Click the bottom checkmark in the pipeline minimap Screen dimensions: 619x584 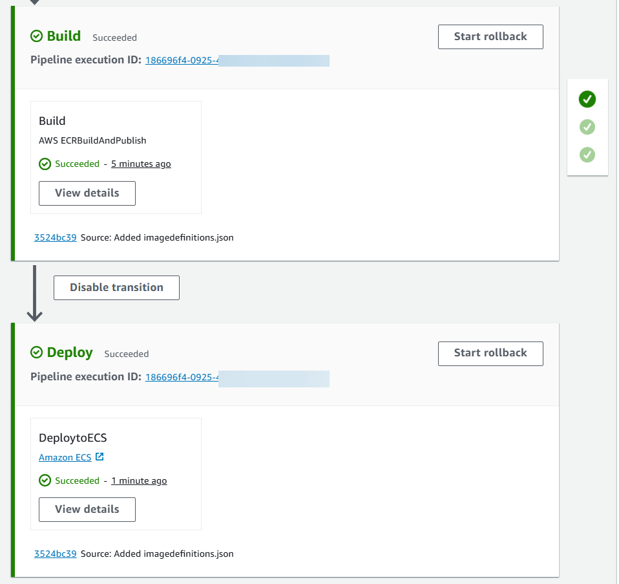[x=587, y=155]
